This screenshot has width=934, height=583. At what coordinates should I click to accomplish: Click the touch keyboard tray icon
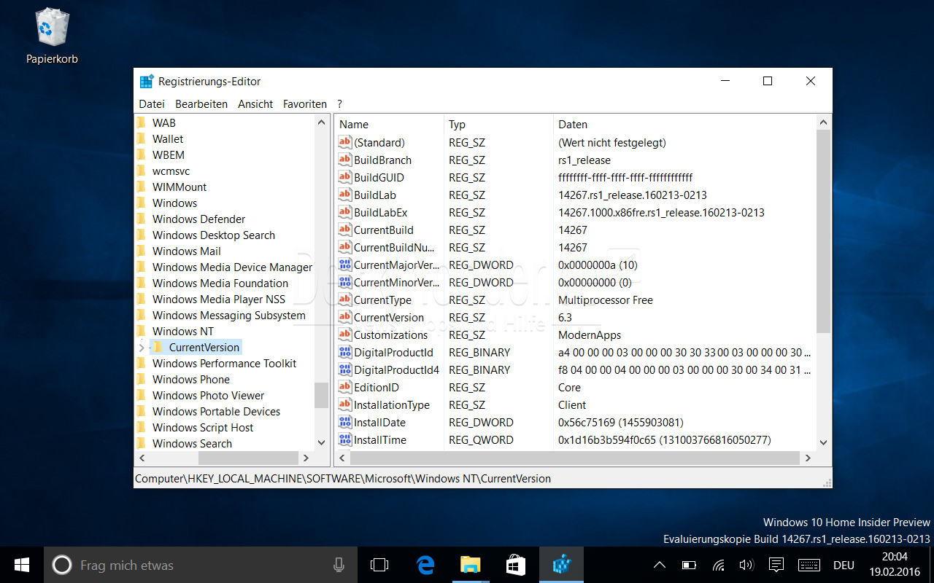(809, 565)
